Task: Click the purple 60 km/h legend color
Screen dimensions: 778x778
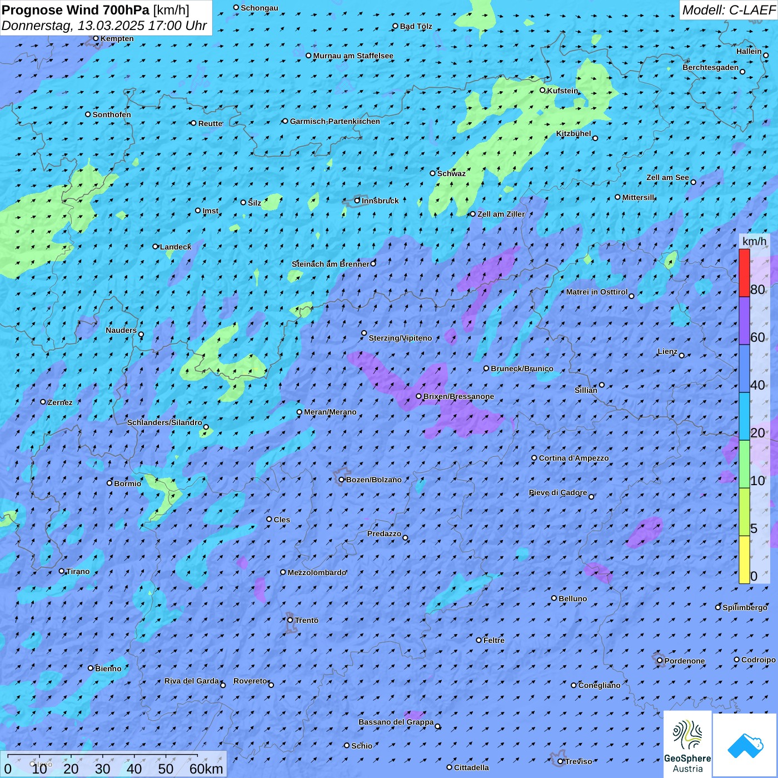Action: click(744, 321)
